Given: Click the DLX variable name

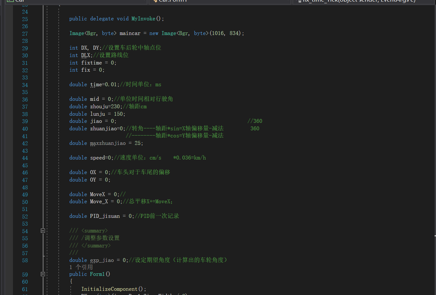Looking at the screenshot, I should coord(86,55).
